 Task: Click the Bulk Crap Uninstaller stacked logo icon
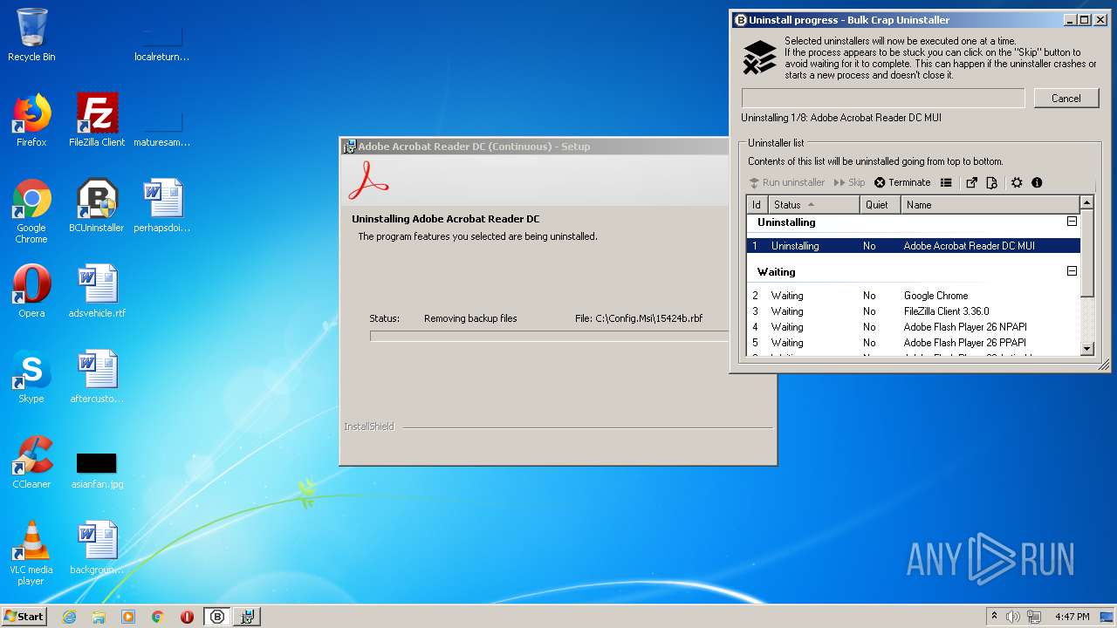coord(759,58)
